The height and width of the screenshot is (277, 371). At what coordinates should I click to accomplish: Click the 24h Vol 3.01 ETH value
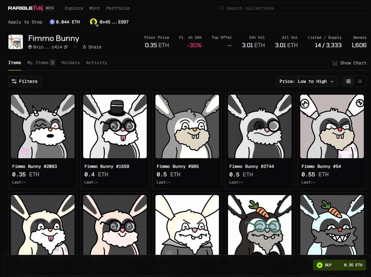click(x=253, y=45)
